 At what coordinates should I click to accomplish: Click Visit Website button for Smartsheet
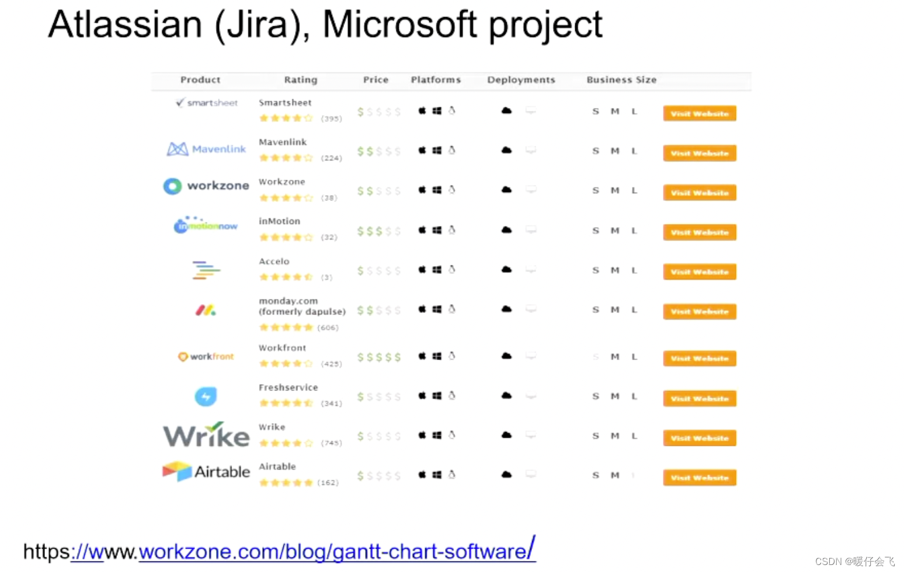(700, 113)
